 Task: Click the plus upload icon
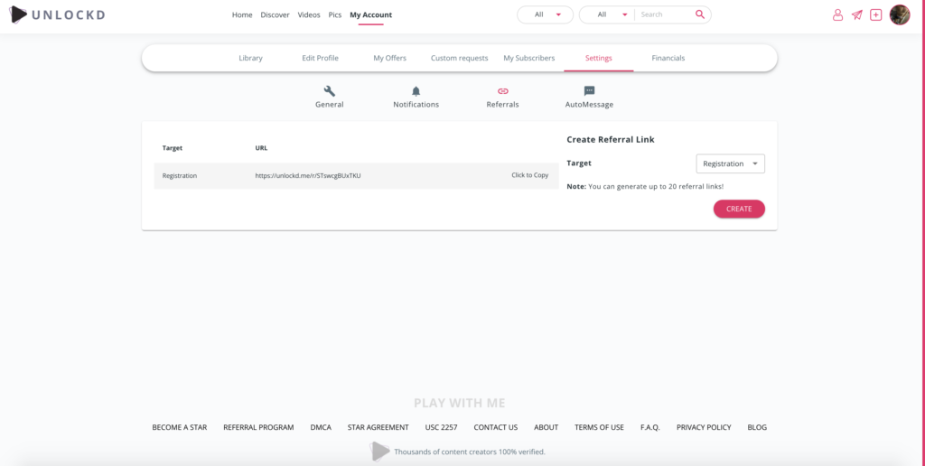(876, 14)
